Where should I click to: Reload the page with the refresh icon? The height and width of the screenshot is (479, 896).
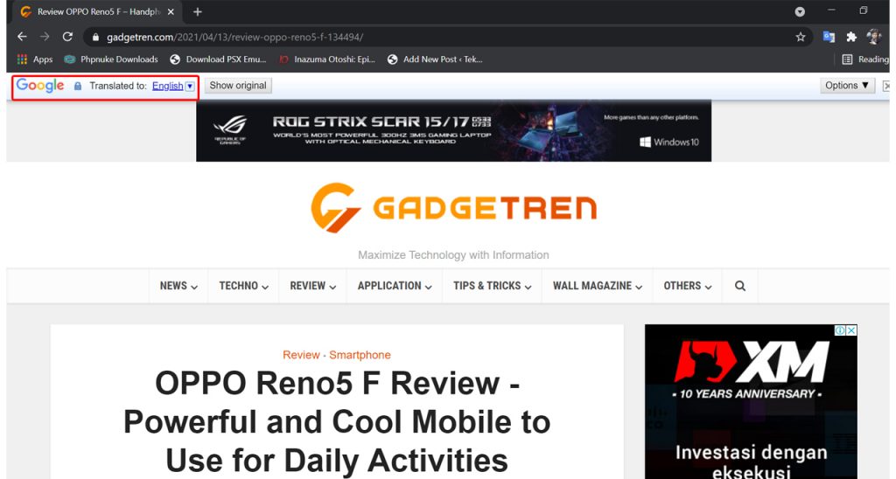click(x=67, y=37)
